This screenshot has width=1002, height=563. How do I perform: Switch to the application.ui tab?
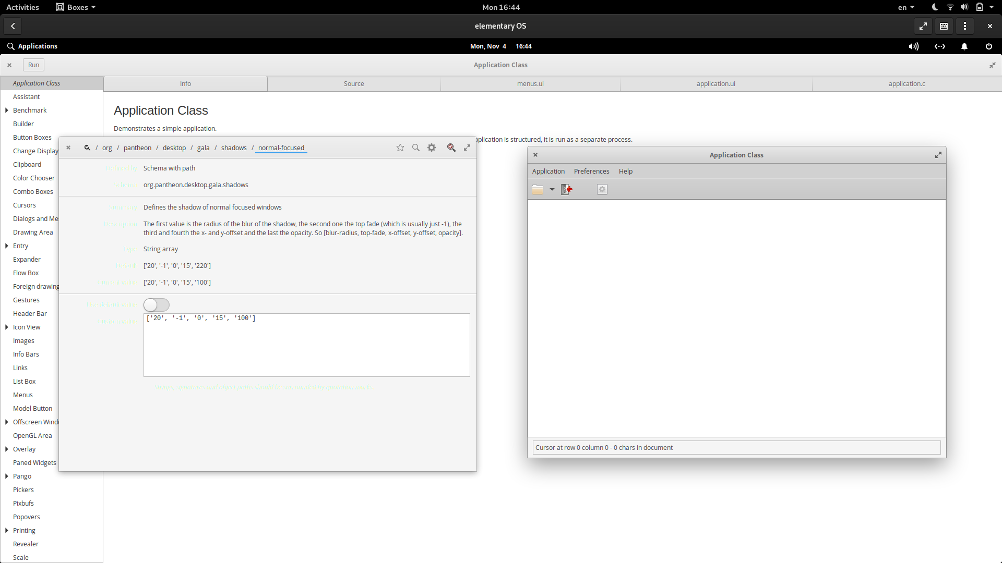[716, 84]
